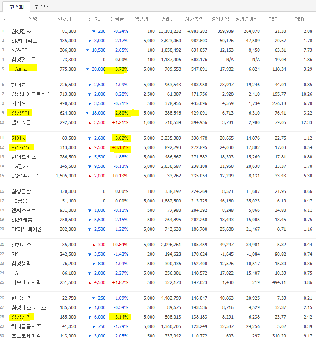This screenshot has height=344, width=316.
Task: Switch to the 코스닥 tab
Action: coord(41,7)
